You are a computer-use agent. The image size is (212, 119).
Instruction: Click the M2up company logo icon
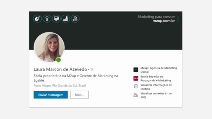tap(136, 70)
